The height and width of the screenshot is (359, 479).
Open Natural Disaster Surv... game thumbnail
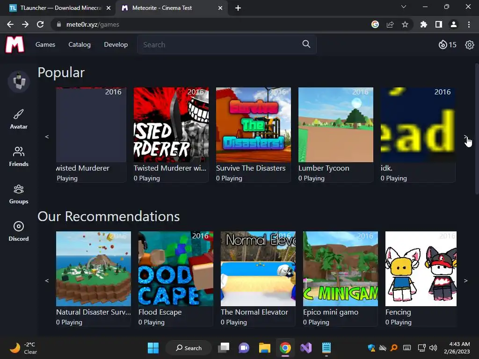tap(94, 269)
